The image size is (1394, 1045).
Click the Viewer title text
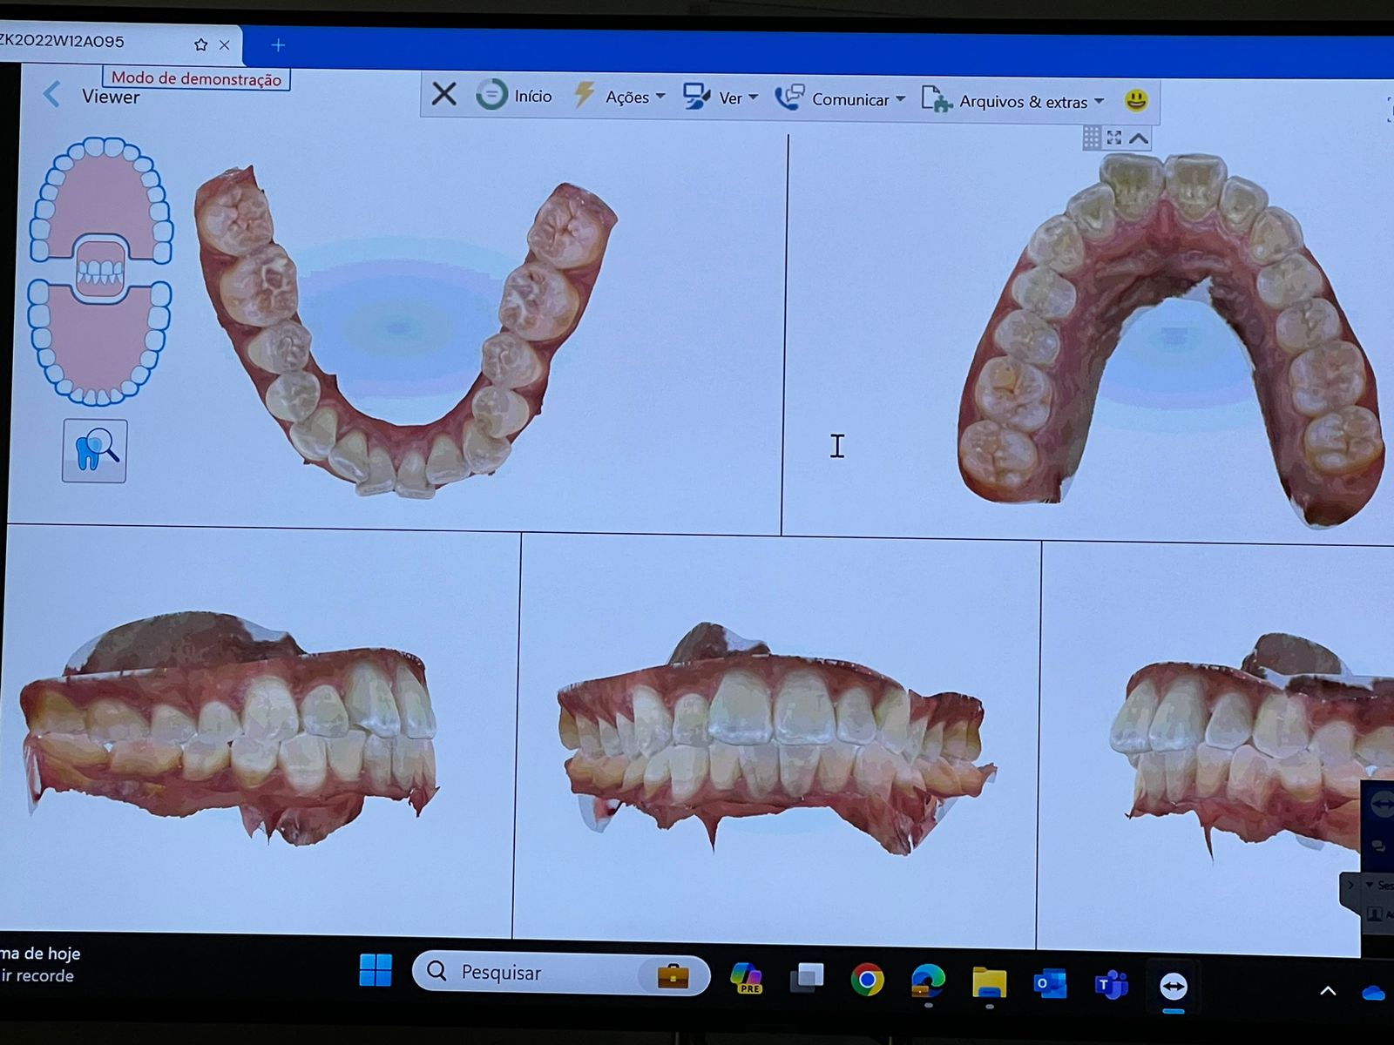(111, 97)
